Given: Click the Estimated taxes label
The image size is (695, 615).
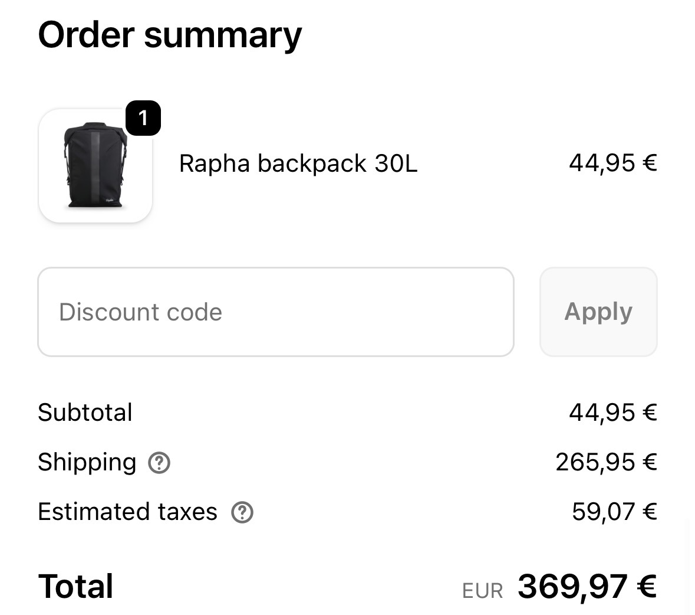Looking at the screenshot, I should tap(127, 512).
